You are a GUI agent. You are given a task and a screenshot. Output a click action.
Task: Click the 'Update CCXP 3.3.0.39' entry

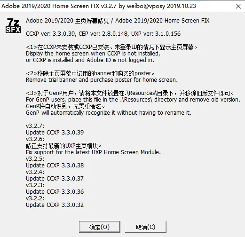click(55, 133)
